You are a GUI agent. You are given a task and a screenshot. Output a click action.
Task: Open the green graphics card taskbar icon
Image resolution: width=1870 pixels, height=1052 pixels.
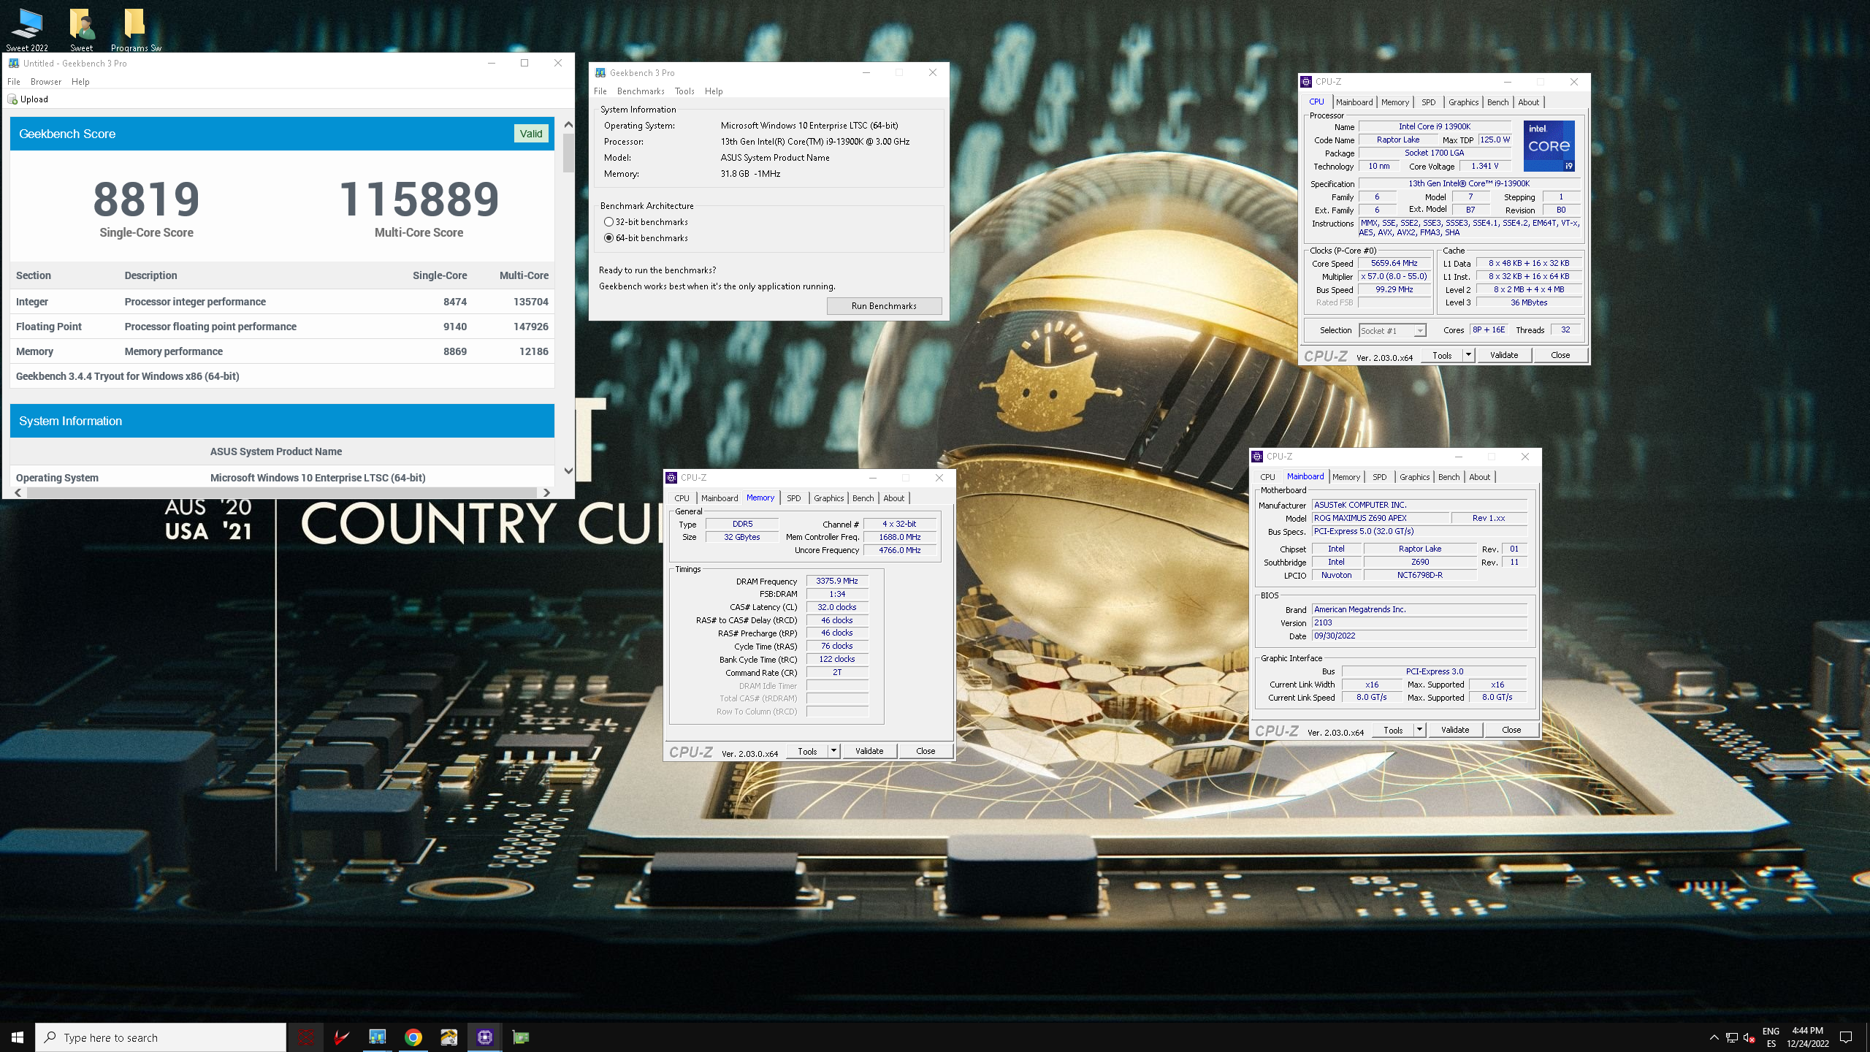[520, 1037]
